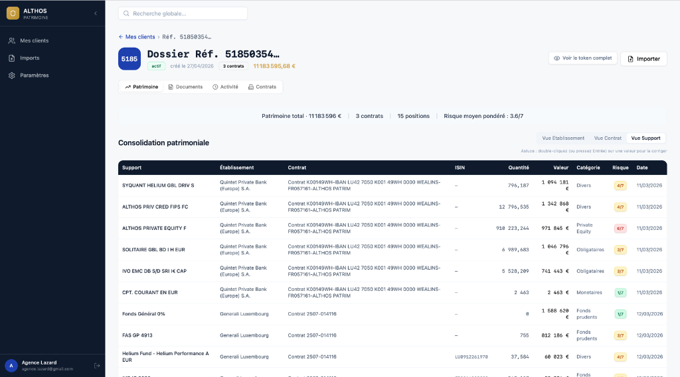680x377 pixels.
Task: Click SOLITAIRE GBL BD I H EUR support
Action: [x=153, y=250]
